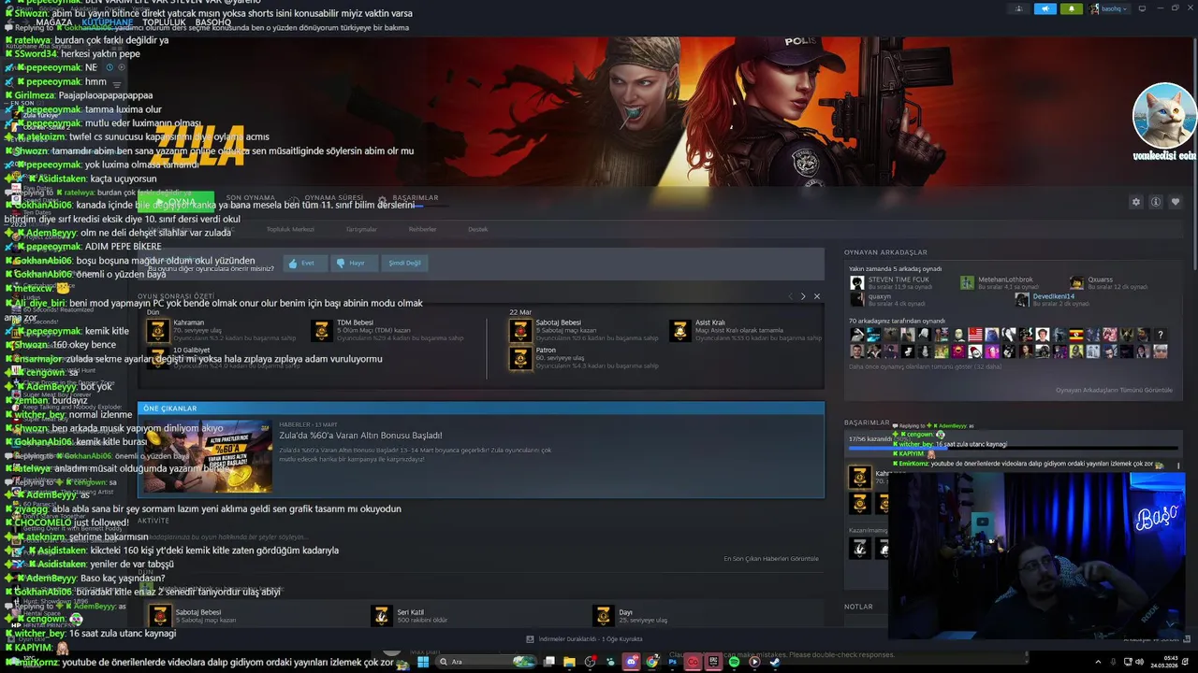Open Steam from taskbar
Image resolution: width=1198 pixels, height=673 pixels.
[x=775, y=662]
